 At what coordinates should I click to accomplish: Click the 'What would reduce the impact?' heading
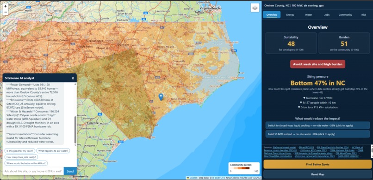pyautogui.click(x=317, y=118)
